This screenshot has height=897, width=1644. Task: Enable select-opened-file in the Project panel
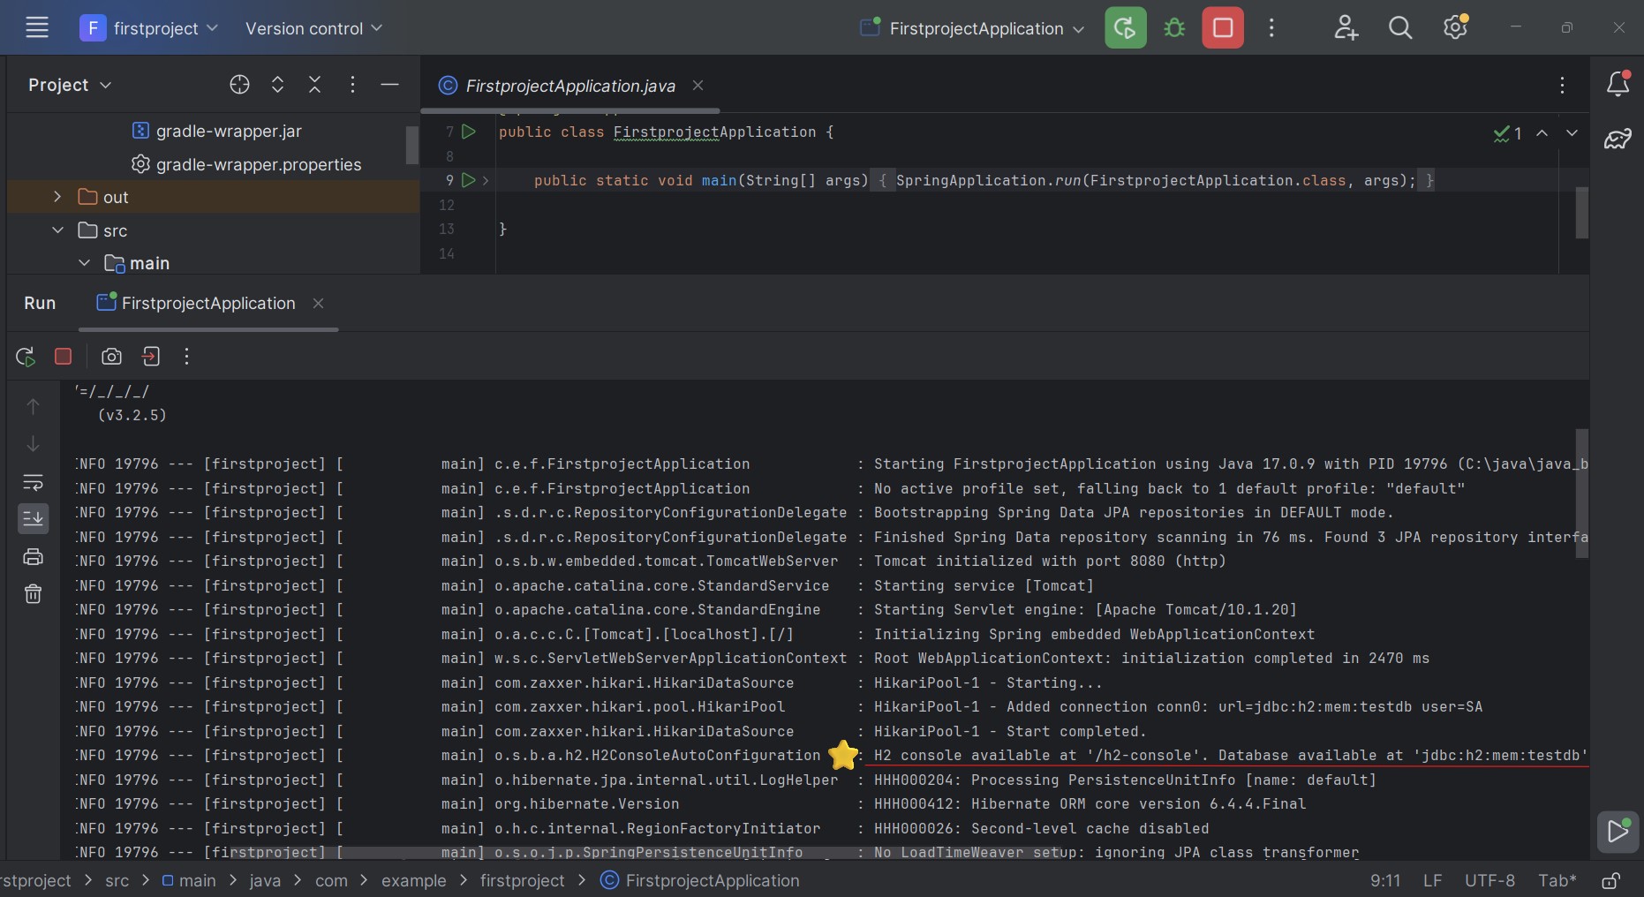[238, 85]
